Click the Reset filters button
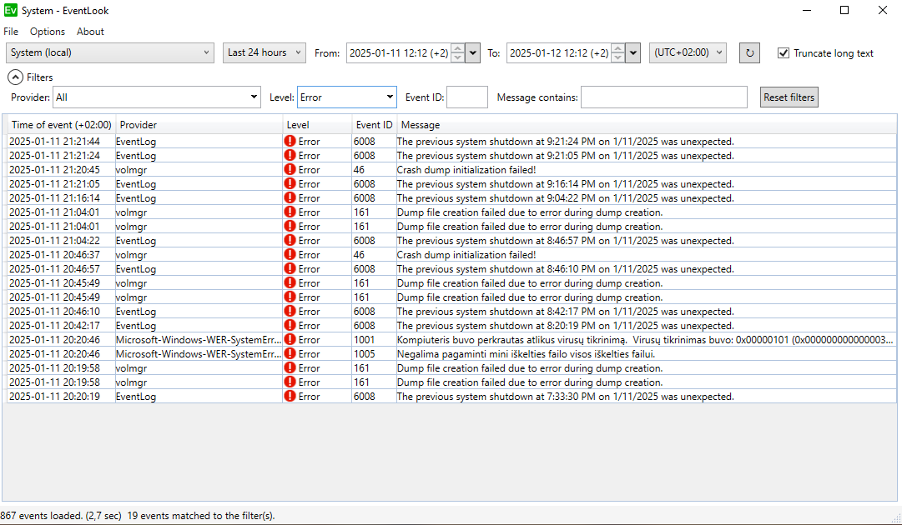This screenshot has width=902, height=525. pos(789,97)
